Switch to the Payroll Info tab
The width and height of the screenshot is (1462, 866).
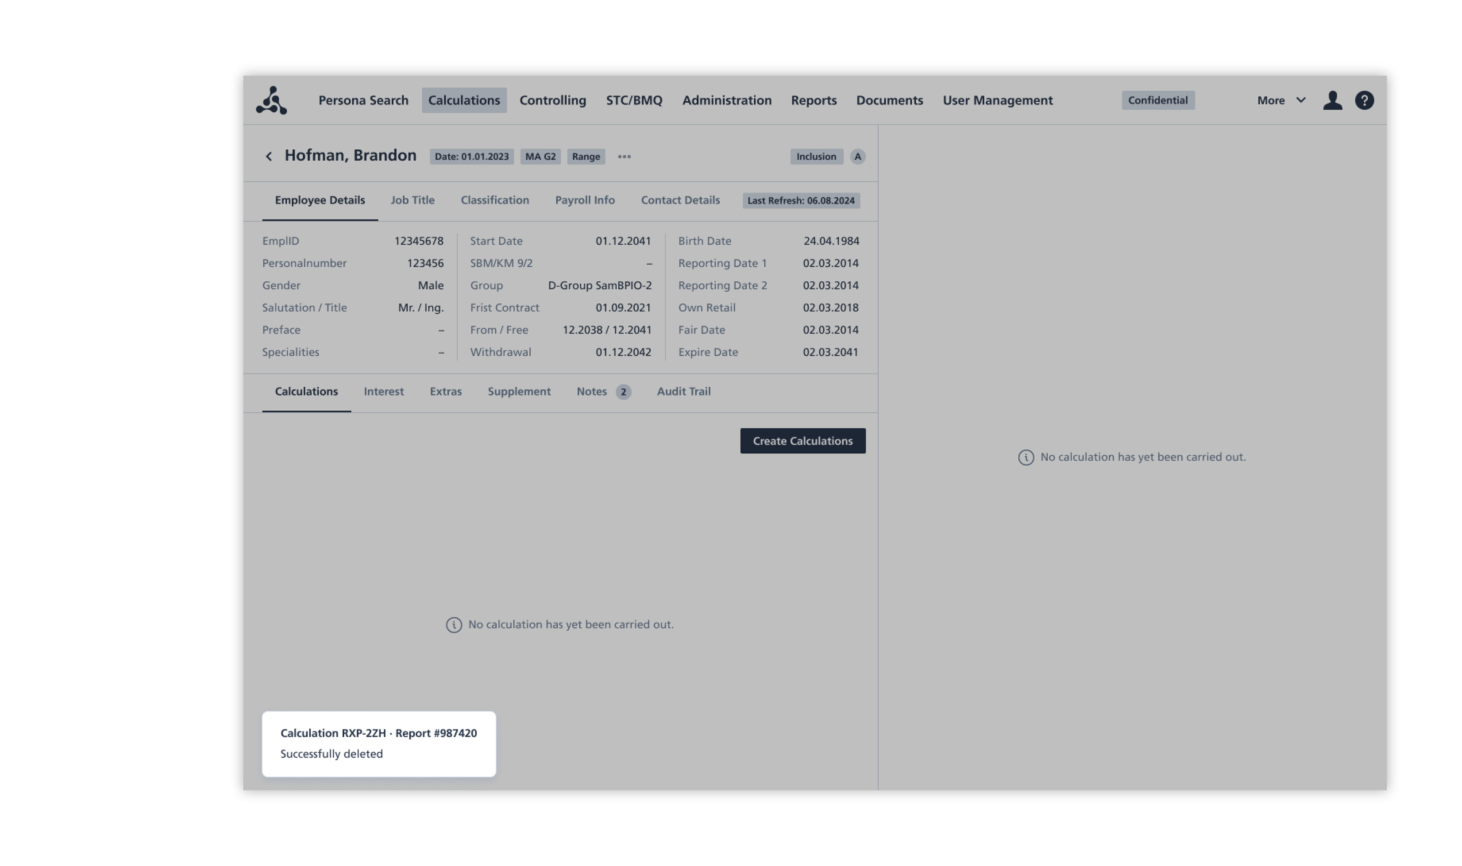(584, 200)
